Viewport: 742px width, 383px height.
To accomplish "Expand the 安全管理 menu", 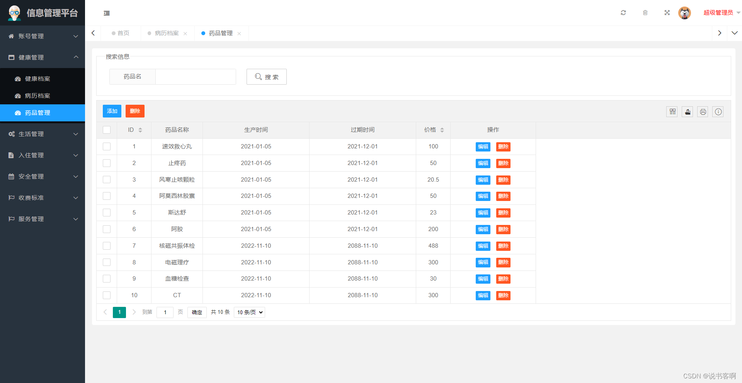I will 43,176.
